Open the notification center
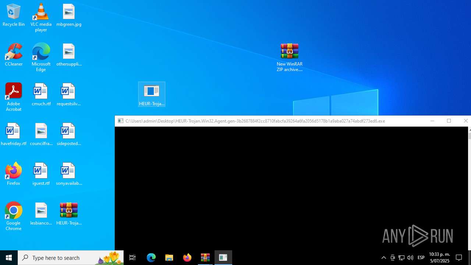The width and height of the screenshot is (471, 265). point(459,258)
